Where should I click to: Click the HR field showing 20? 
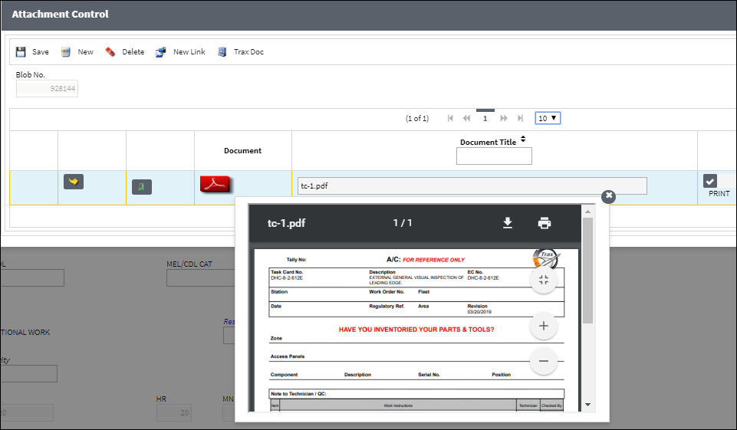click(174, 412)
